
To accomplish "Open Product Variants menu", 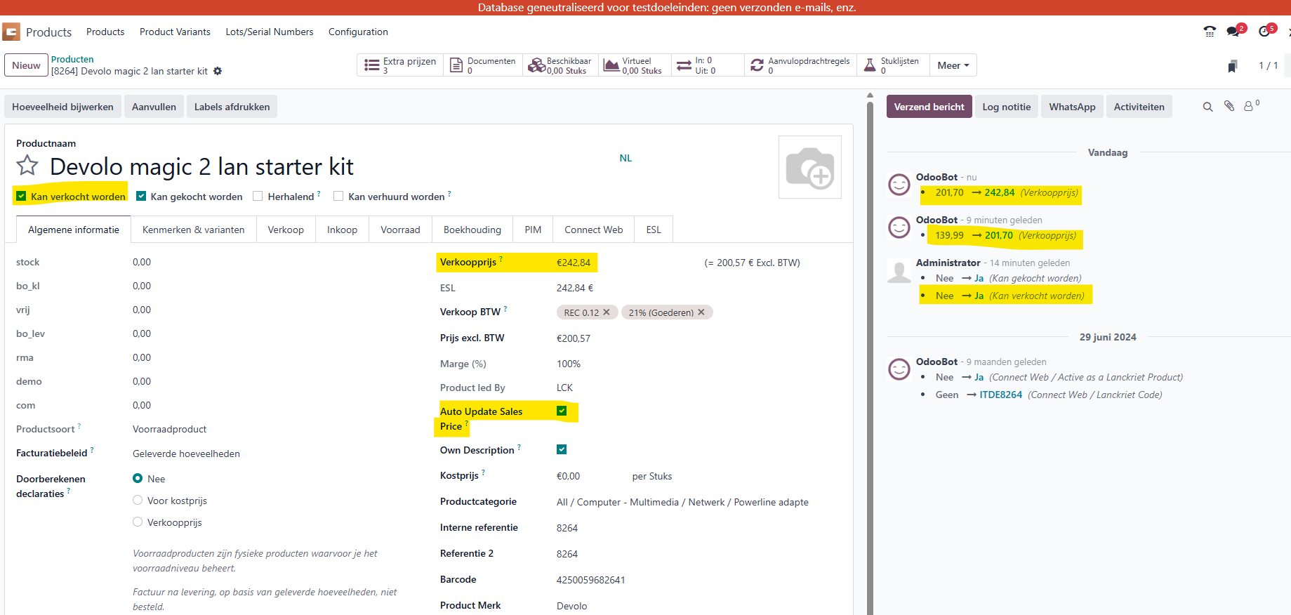I will [x=175, y=32].
